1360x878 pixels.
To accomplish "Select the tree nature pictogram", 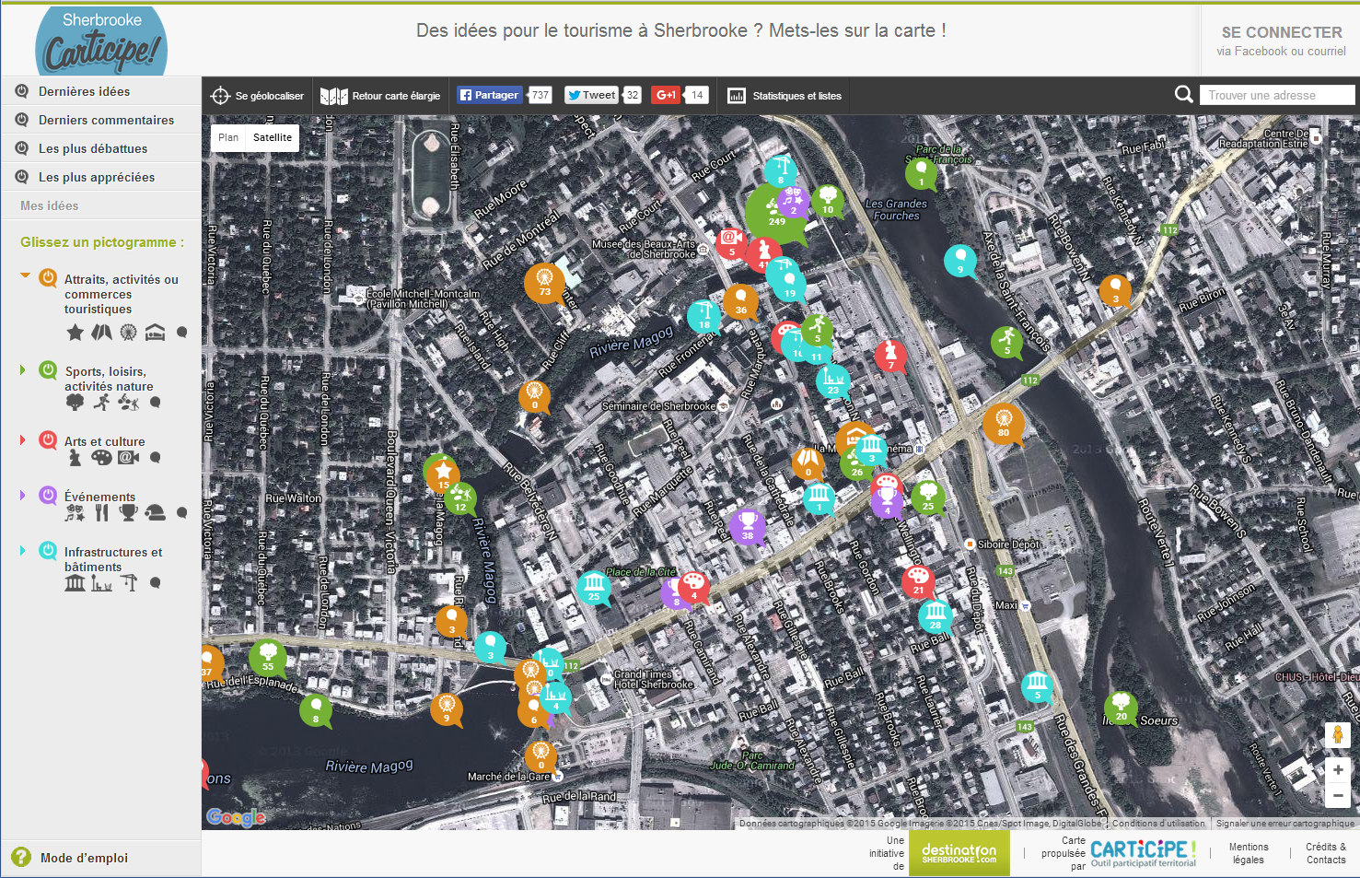I will coord(76,403).
